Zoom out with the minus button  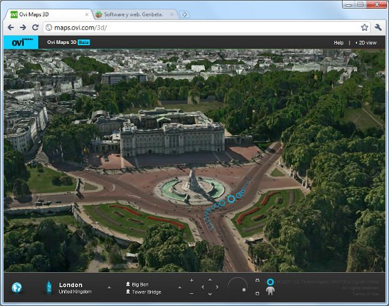pos(191,293)
